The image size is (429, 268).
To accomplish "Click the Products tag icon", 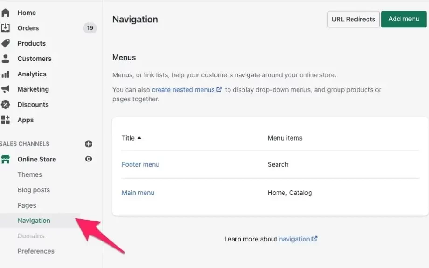I will tap(6, 43).
